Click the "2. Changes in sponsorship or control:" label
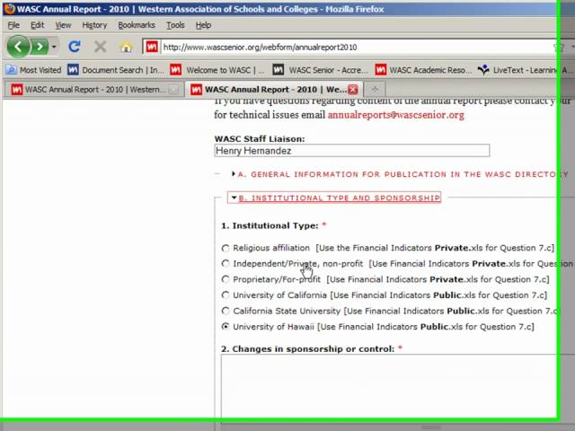575x431 pixels. coord(307,349)
